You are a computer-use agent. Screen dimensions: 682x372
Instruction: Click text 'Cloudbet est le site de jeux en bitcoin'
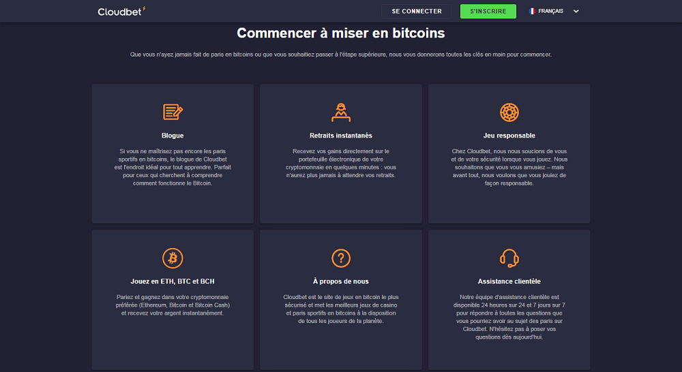click(x=341, y=309)
